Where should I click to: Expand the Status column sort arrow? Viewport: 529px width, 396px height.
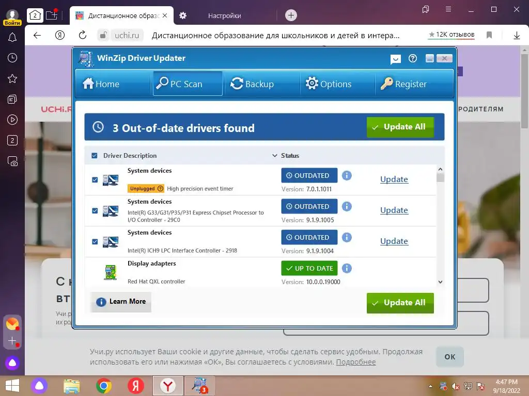(x=275, y=156)
